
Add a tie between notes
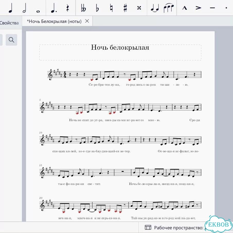(155, 8)
